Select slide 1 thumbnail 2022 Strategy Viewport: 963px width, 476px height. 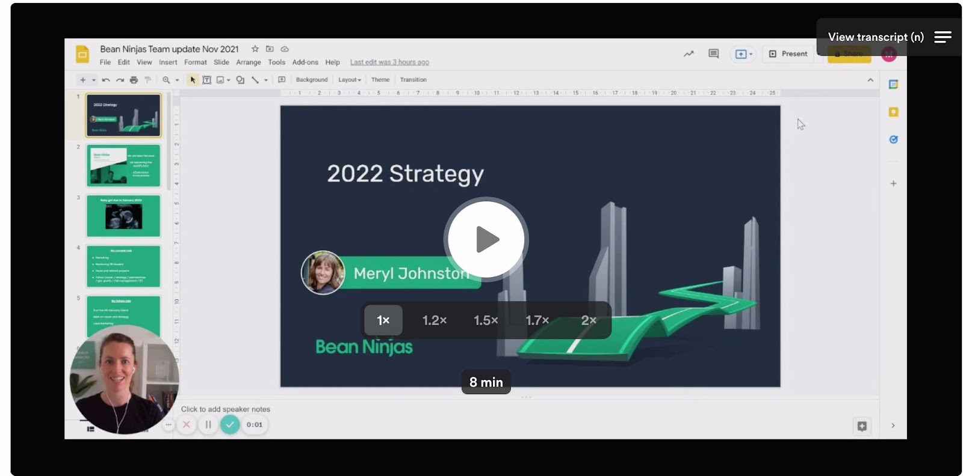coord(123,115)
